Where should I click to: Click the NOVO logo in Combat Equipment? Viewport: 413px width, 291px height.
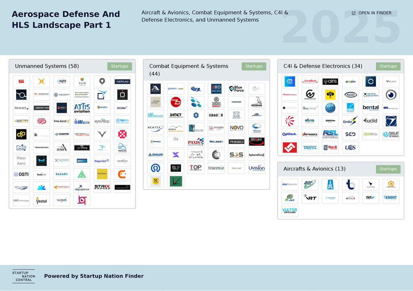pyautogui.click(x=236, y=128)
